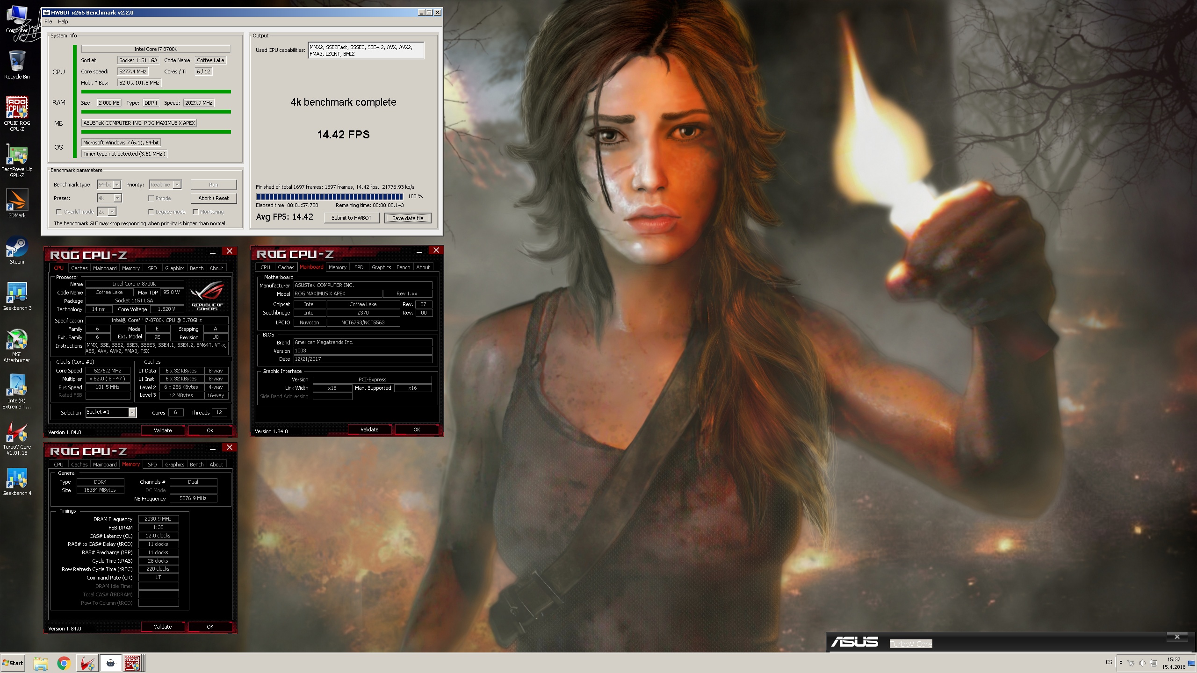The width and height of the screenshot is (1197, 673).
Task: Toggle the Pmode checkbox
Action: click(151, 198)
